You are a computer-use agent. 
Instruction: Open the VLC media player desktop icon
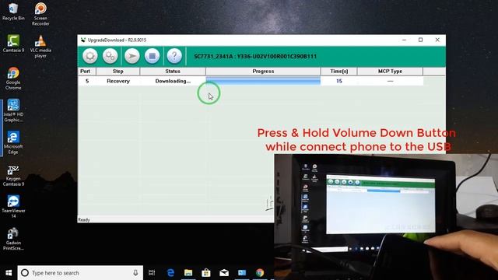[x=40, y=47]
